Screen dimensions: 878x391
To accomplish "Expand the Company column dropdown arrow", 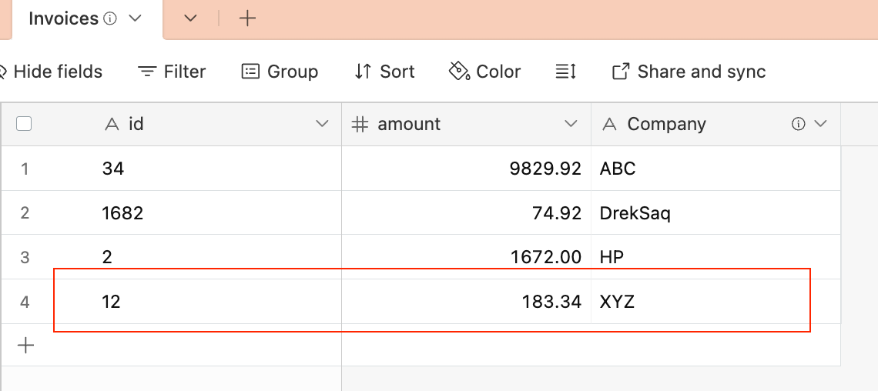I will (820, 124).
